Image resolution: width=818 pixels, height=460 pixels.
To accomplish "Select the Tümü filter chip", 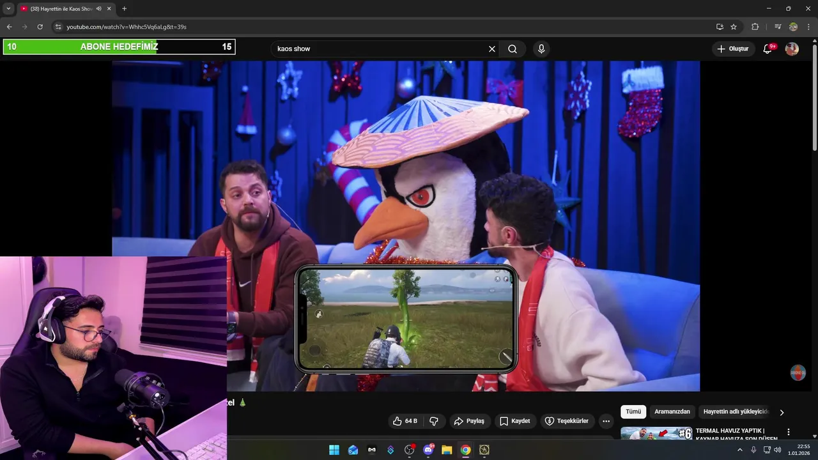I will 633,412.
